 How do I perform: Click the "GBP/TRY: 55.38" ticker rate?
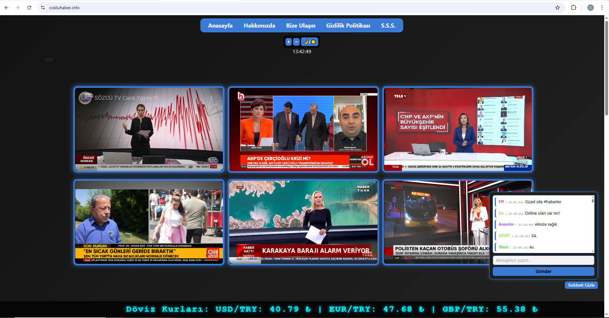pyautogui.click(x=490, y=309)
